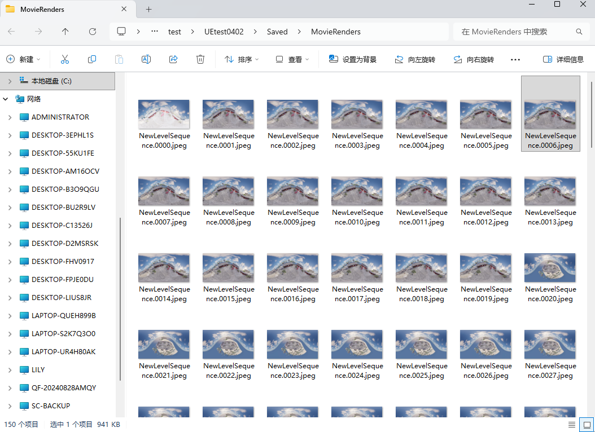The height and width of the screenshot is (432, 595).
Task: Select DESKTOP-BU2R9LV in the sidebar
Action: pyautogui.click(x=63, y=208)
